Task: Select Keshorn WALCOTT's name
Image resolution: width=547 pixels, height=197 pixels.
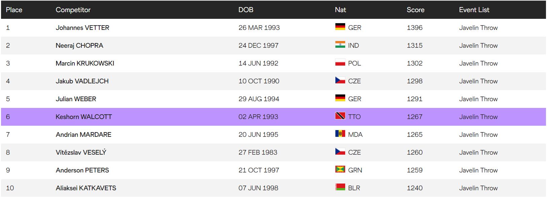Action: point(84,117)
